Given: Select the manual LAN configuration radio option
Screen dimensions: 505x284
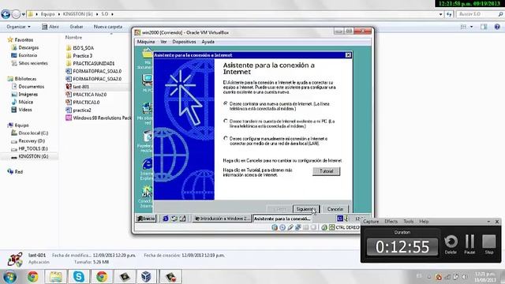Looking at the screenshot, I should (226, 139).
